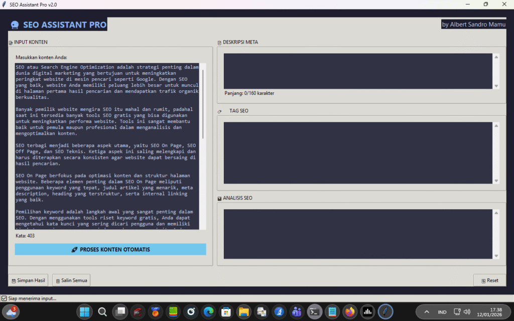Click the Windows Start button
Screen dimensions: 514x321
click(x=84, y=311)
